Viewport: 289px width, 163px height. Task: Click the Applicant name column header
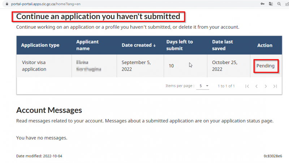point(87,45)
